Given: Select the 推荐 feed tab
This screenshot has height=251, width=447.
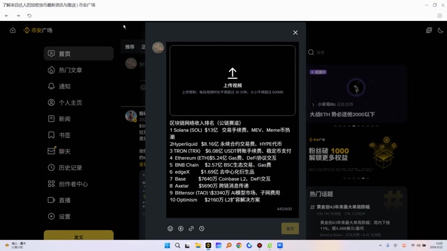Looking at the screenshot, I should pos(130,47).
